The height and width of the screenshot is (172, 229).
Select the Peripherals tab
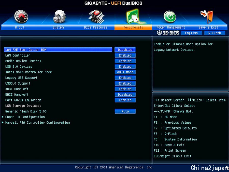133,27
